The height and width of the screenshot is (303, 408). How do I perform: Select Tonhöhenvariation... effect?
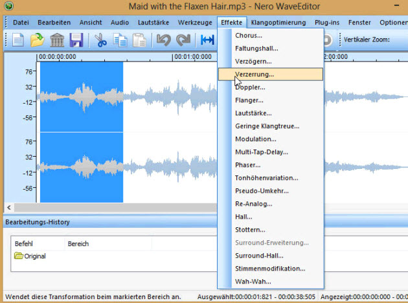point(271,178)
